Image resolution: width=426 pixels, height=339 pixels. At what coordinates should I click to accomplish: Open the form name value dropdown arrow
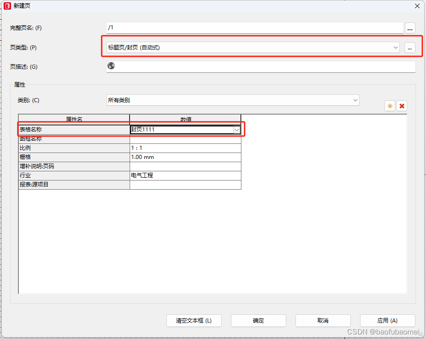(237, 130)
